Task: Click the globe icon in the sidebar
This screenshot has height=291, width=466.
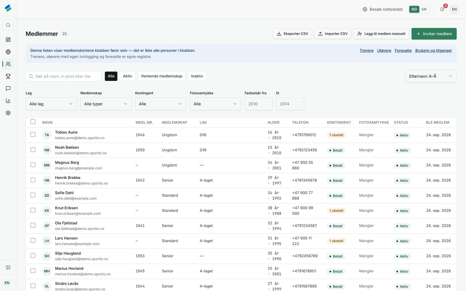Action: (x=8, y=52)
